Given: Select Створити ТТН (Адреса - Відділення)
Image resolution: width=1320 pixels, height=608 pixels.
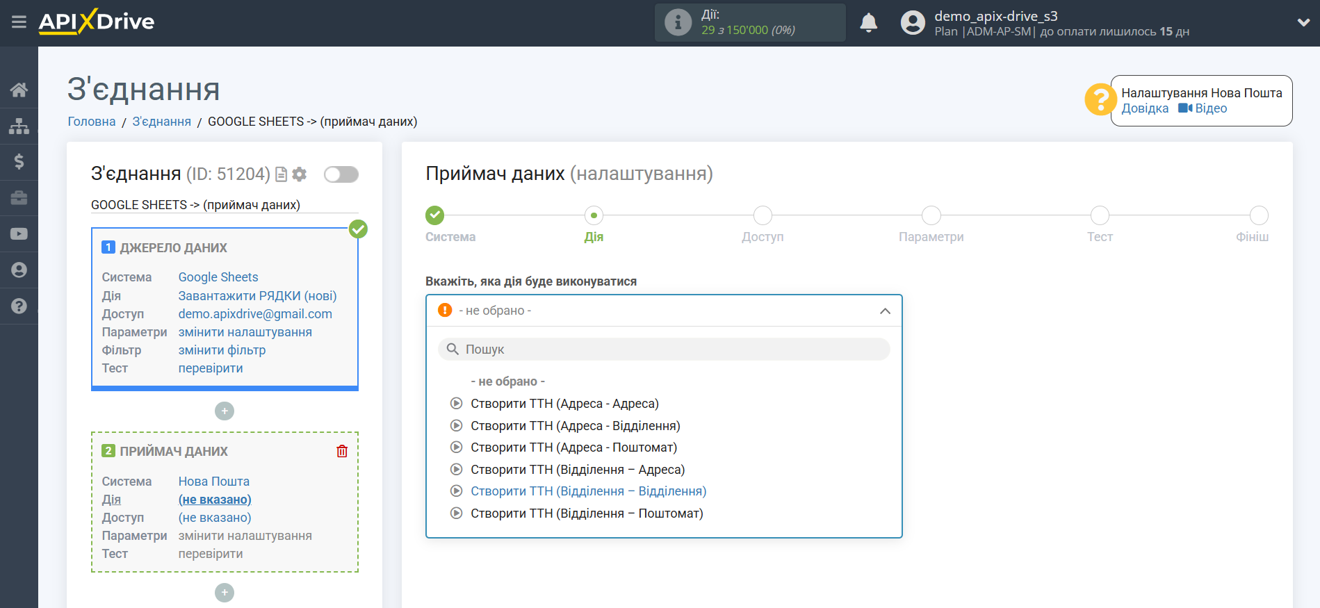Looking at the screenshot, I should (576, 426).
